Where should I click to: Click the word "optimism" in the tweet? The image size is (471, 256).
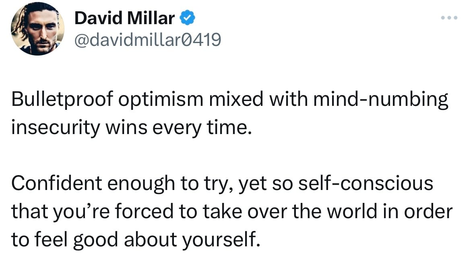[x=161, y=100]
